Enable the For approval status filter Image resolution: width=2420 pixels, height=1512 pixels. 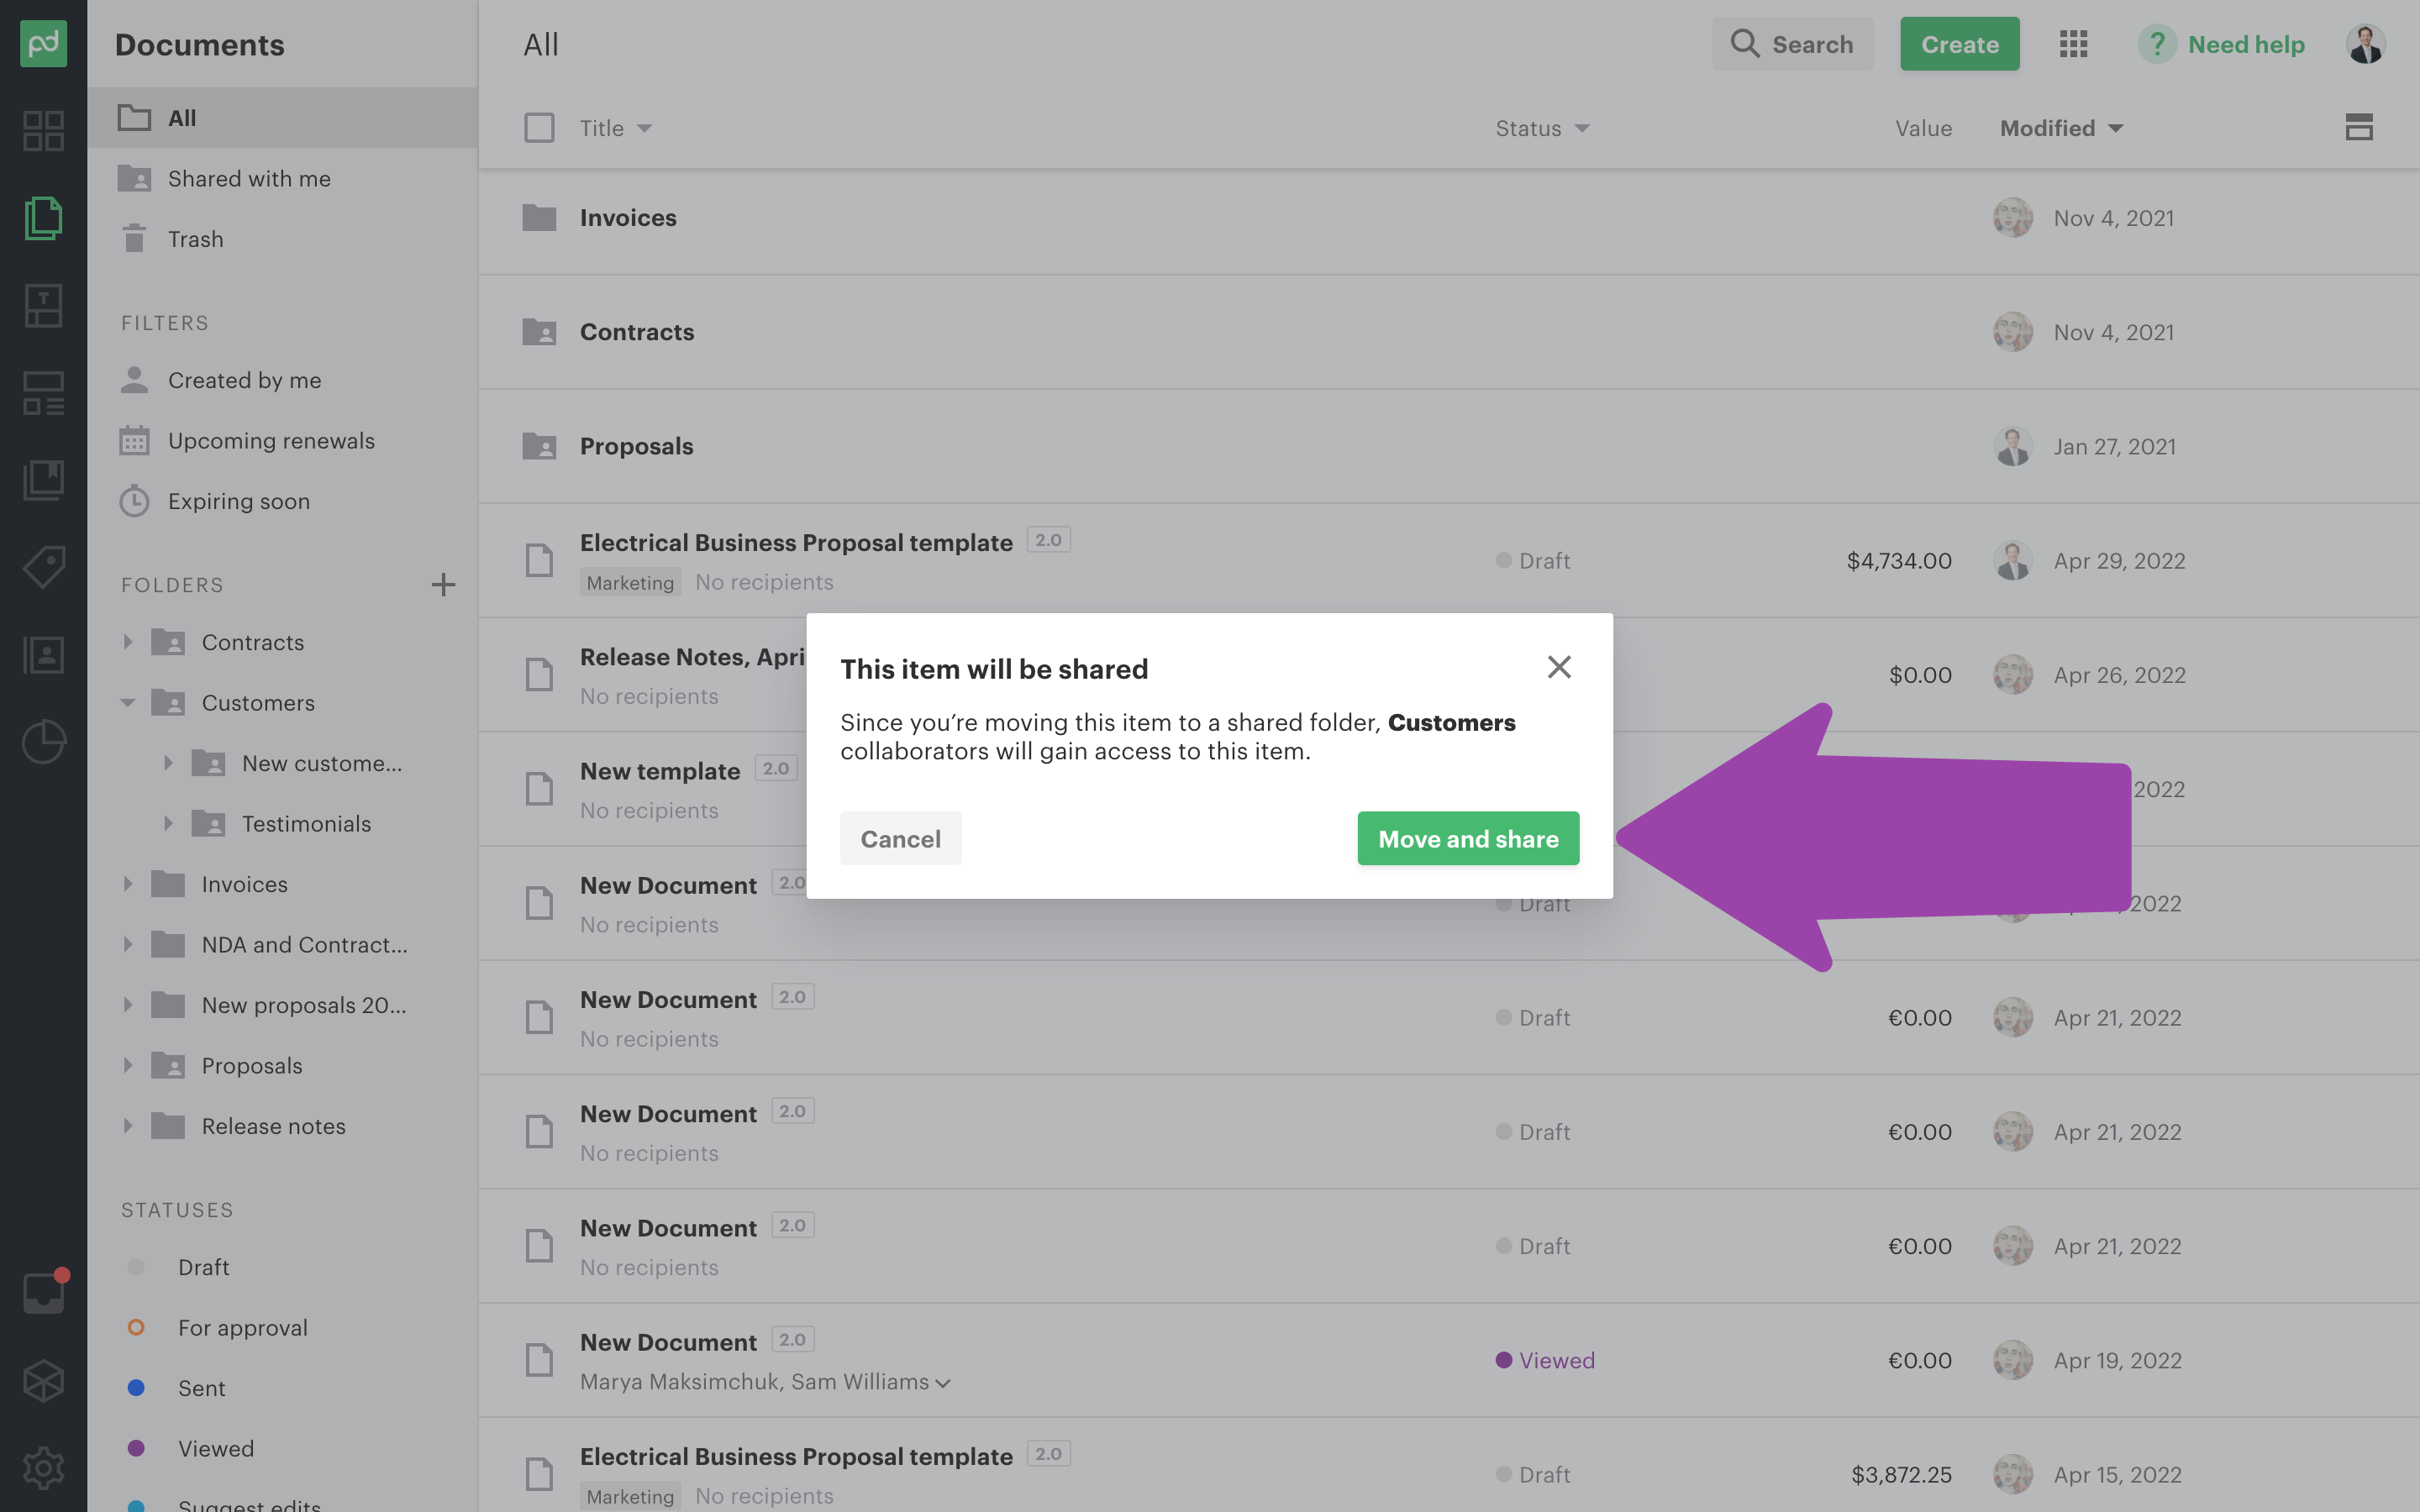point(242,1327)
